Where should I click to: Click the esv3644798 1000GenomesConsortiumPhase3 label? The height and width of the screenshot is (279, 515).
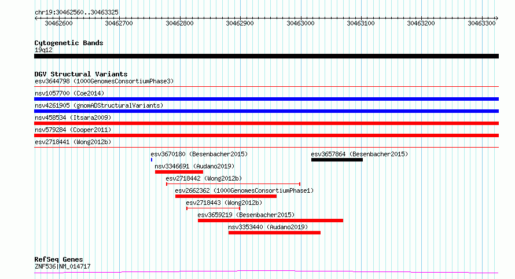tap(104, 81)
